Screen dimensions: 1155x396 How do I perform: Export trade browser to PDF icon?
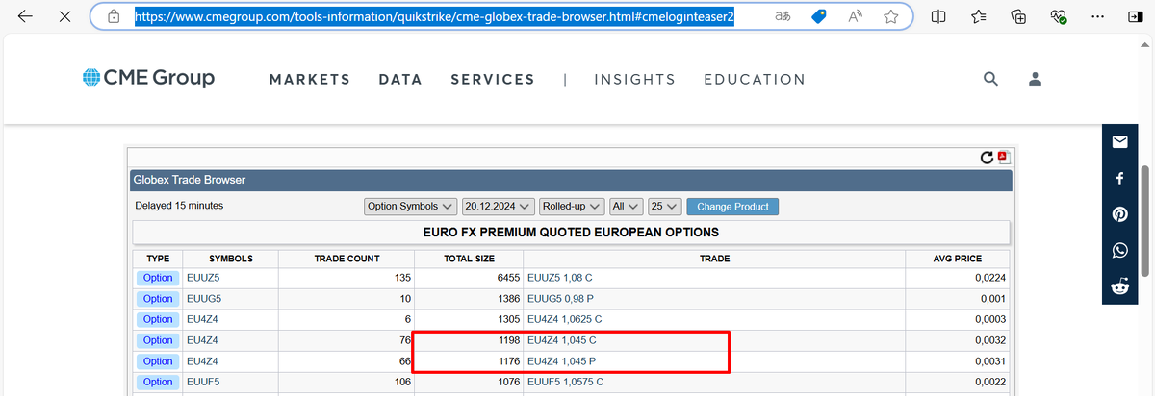coord(1002,157)
